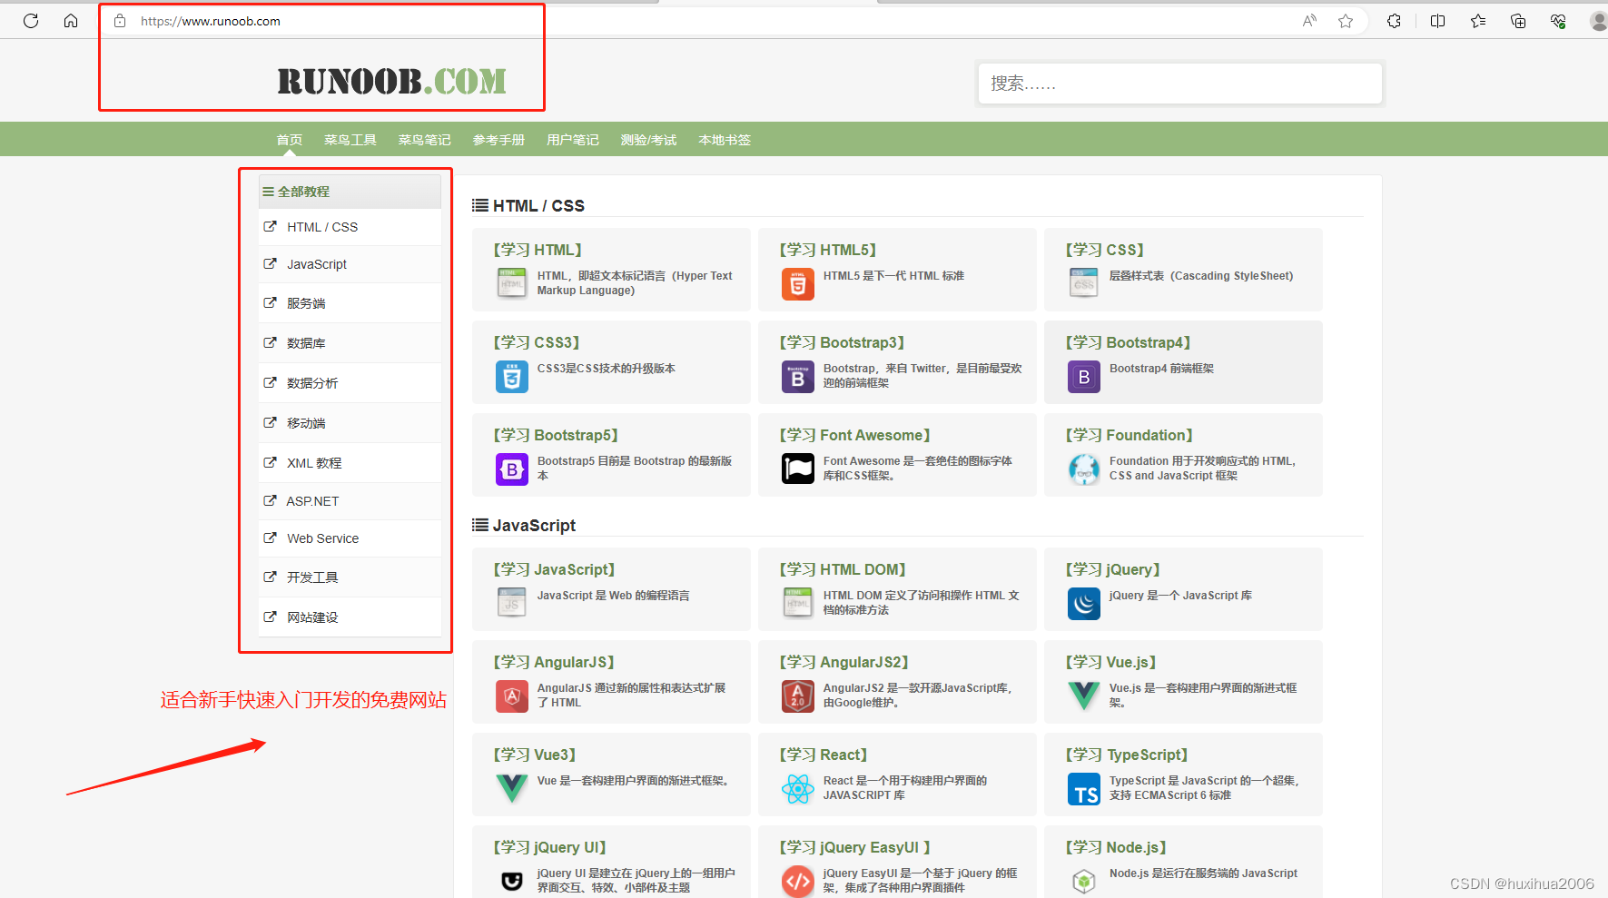This screenshot has height=898, width=1608.
Task: Click the RUNOOB.COM logo
Action: coord(392,81)
